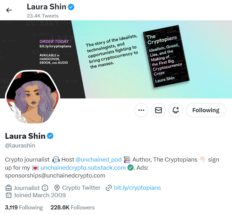Toggle the Following button

(206, 110)
